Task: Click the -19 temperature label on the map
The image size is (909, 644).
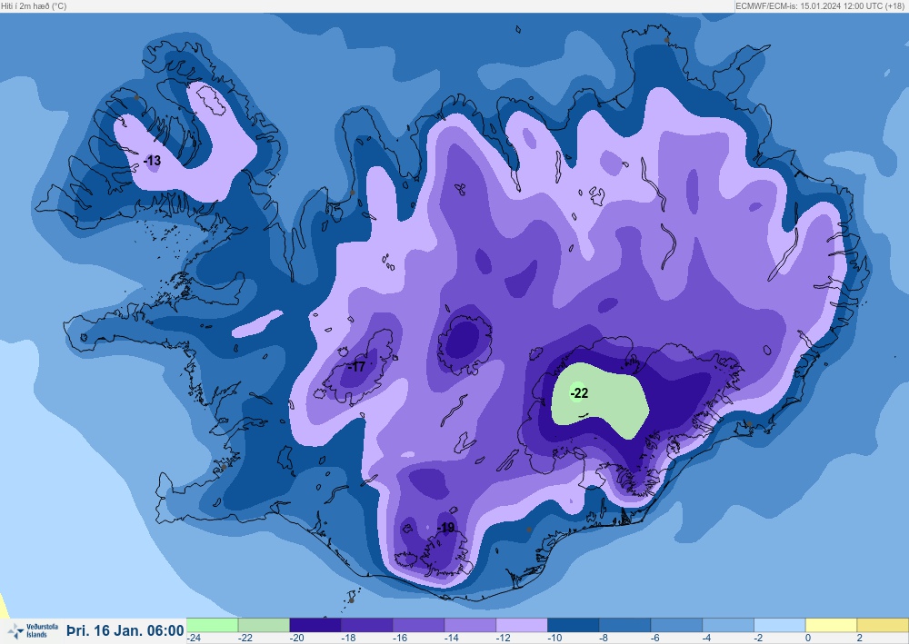Action: tap(445, 528)
